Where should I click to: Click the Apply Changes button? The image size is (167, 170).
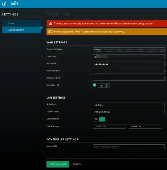coord(58,164)
